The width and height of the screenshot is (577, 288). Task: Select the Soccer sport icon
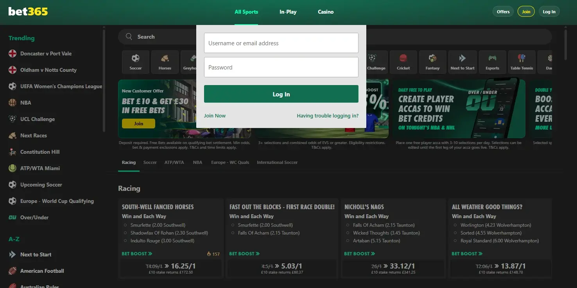tap(135, 62)
